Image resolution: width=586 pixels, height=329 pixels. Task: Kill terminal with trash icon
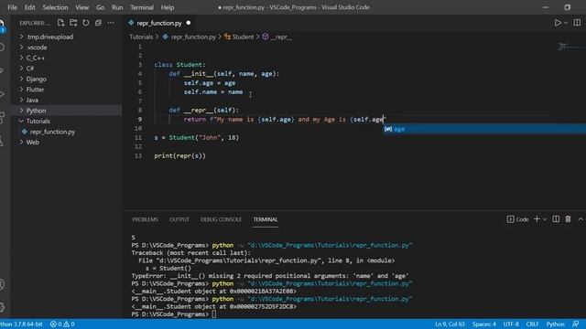pos(568,219)
